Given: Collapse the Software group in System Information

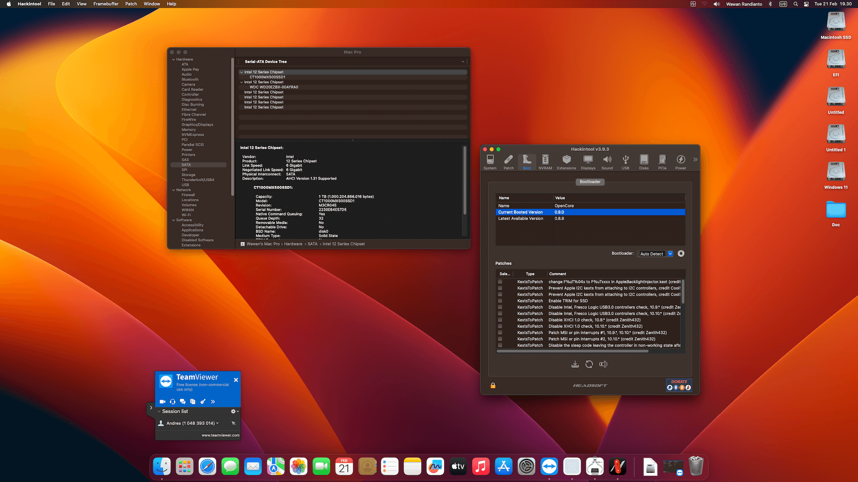Looking at the screenshot, I should click(173, 220).
